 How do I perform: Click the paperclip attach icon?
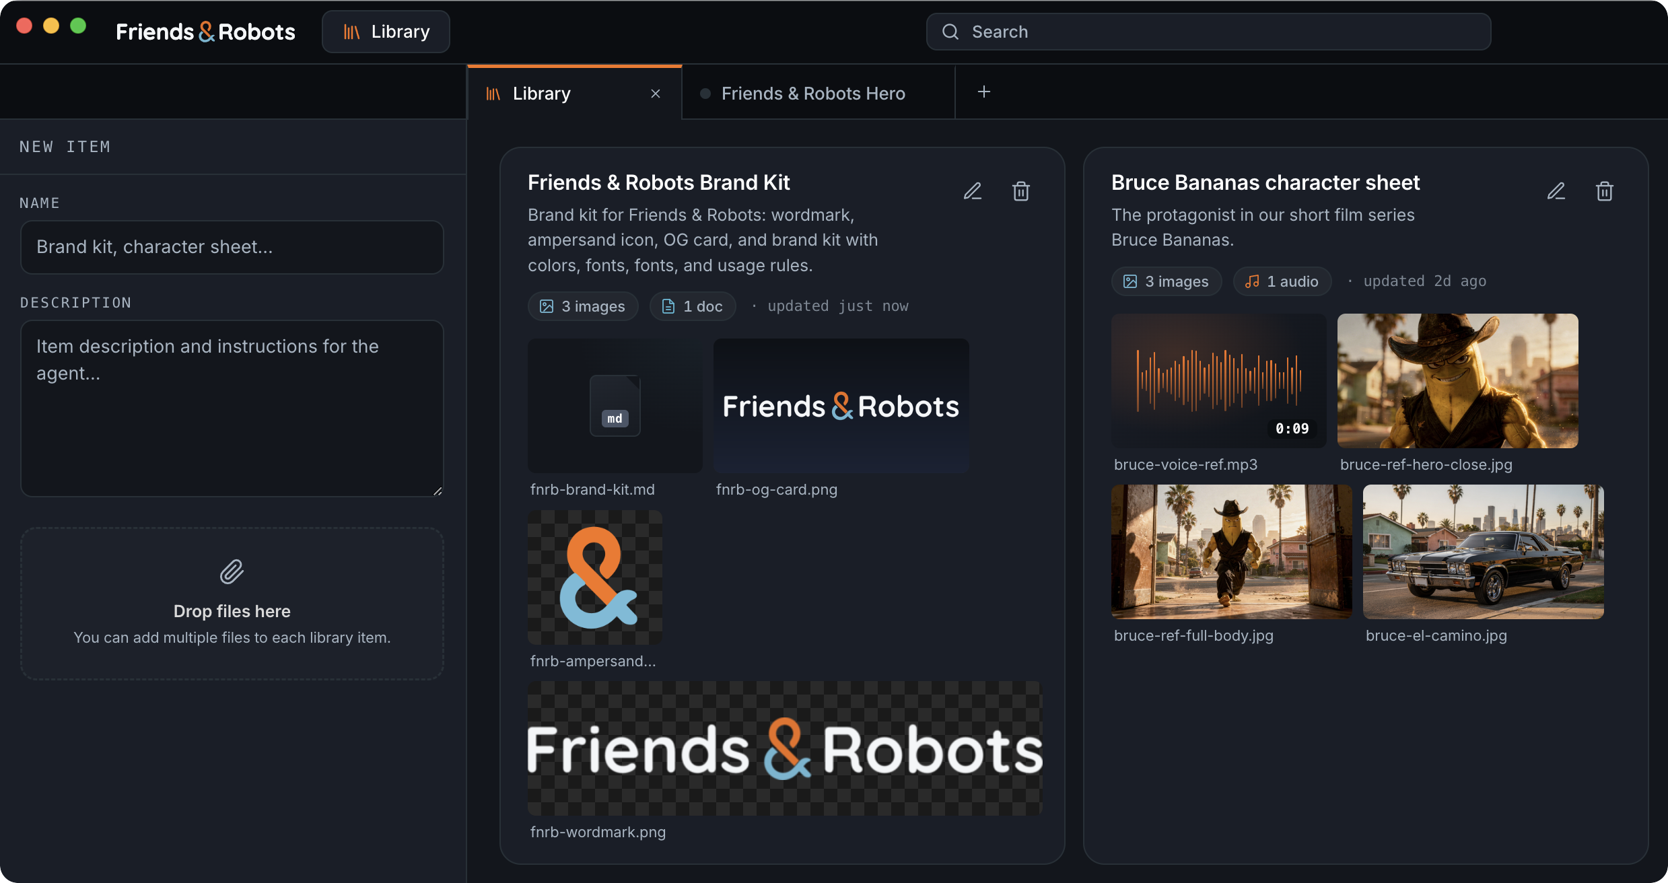pyautogui.click(x=232, y=571)
